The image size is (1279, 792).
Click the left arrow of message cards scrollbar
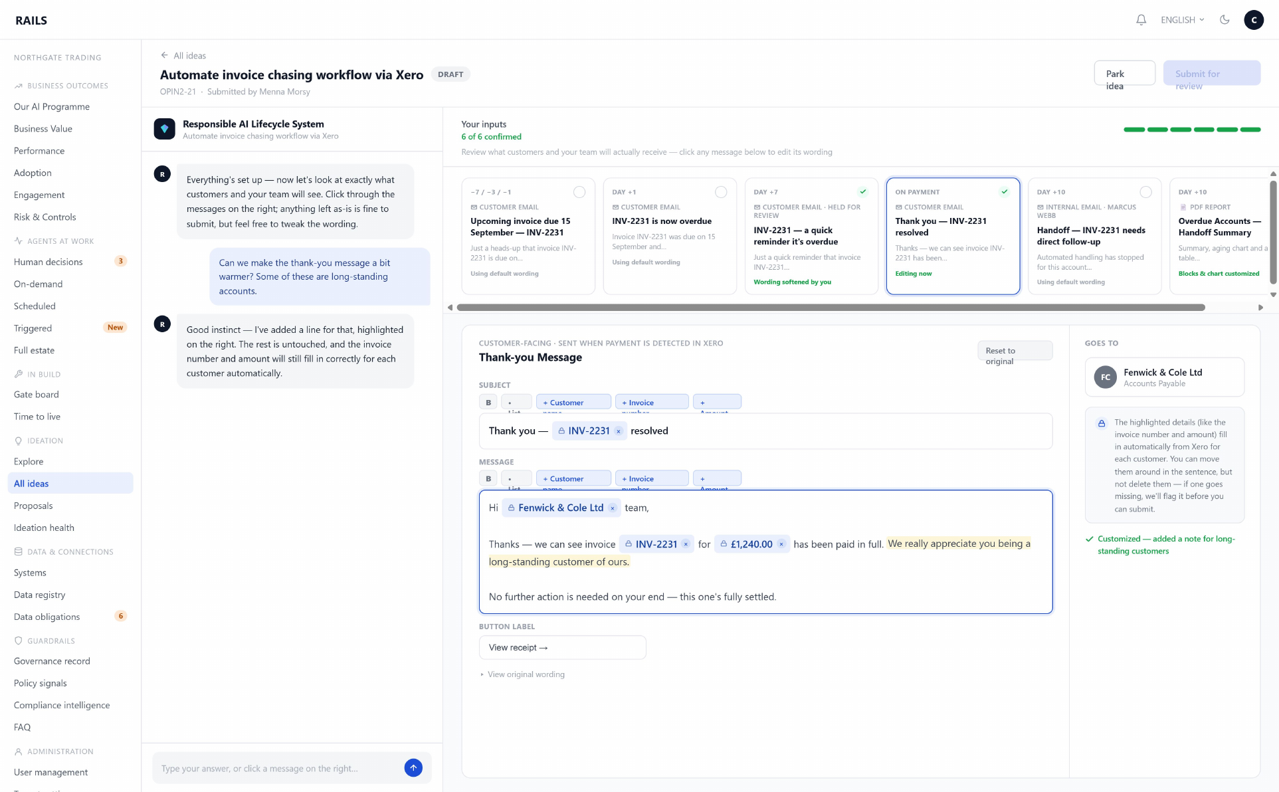pos(450,308)
